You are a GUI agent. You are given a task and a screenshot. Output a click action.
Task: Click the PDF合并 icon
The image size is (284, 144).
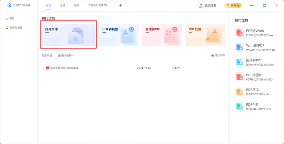(239, 106)
